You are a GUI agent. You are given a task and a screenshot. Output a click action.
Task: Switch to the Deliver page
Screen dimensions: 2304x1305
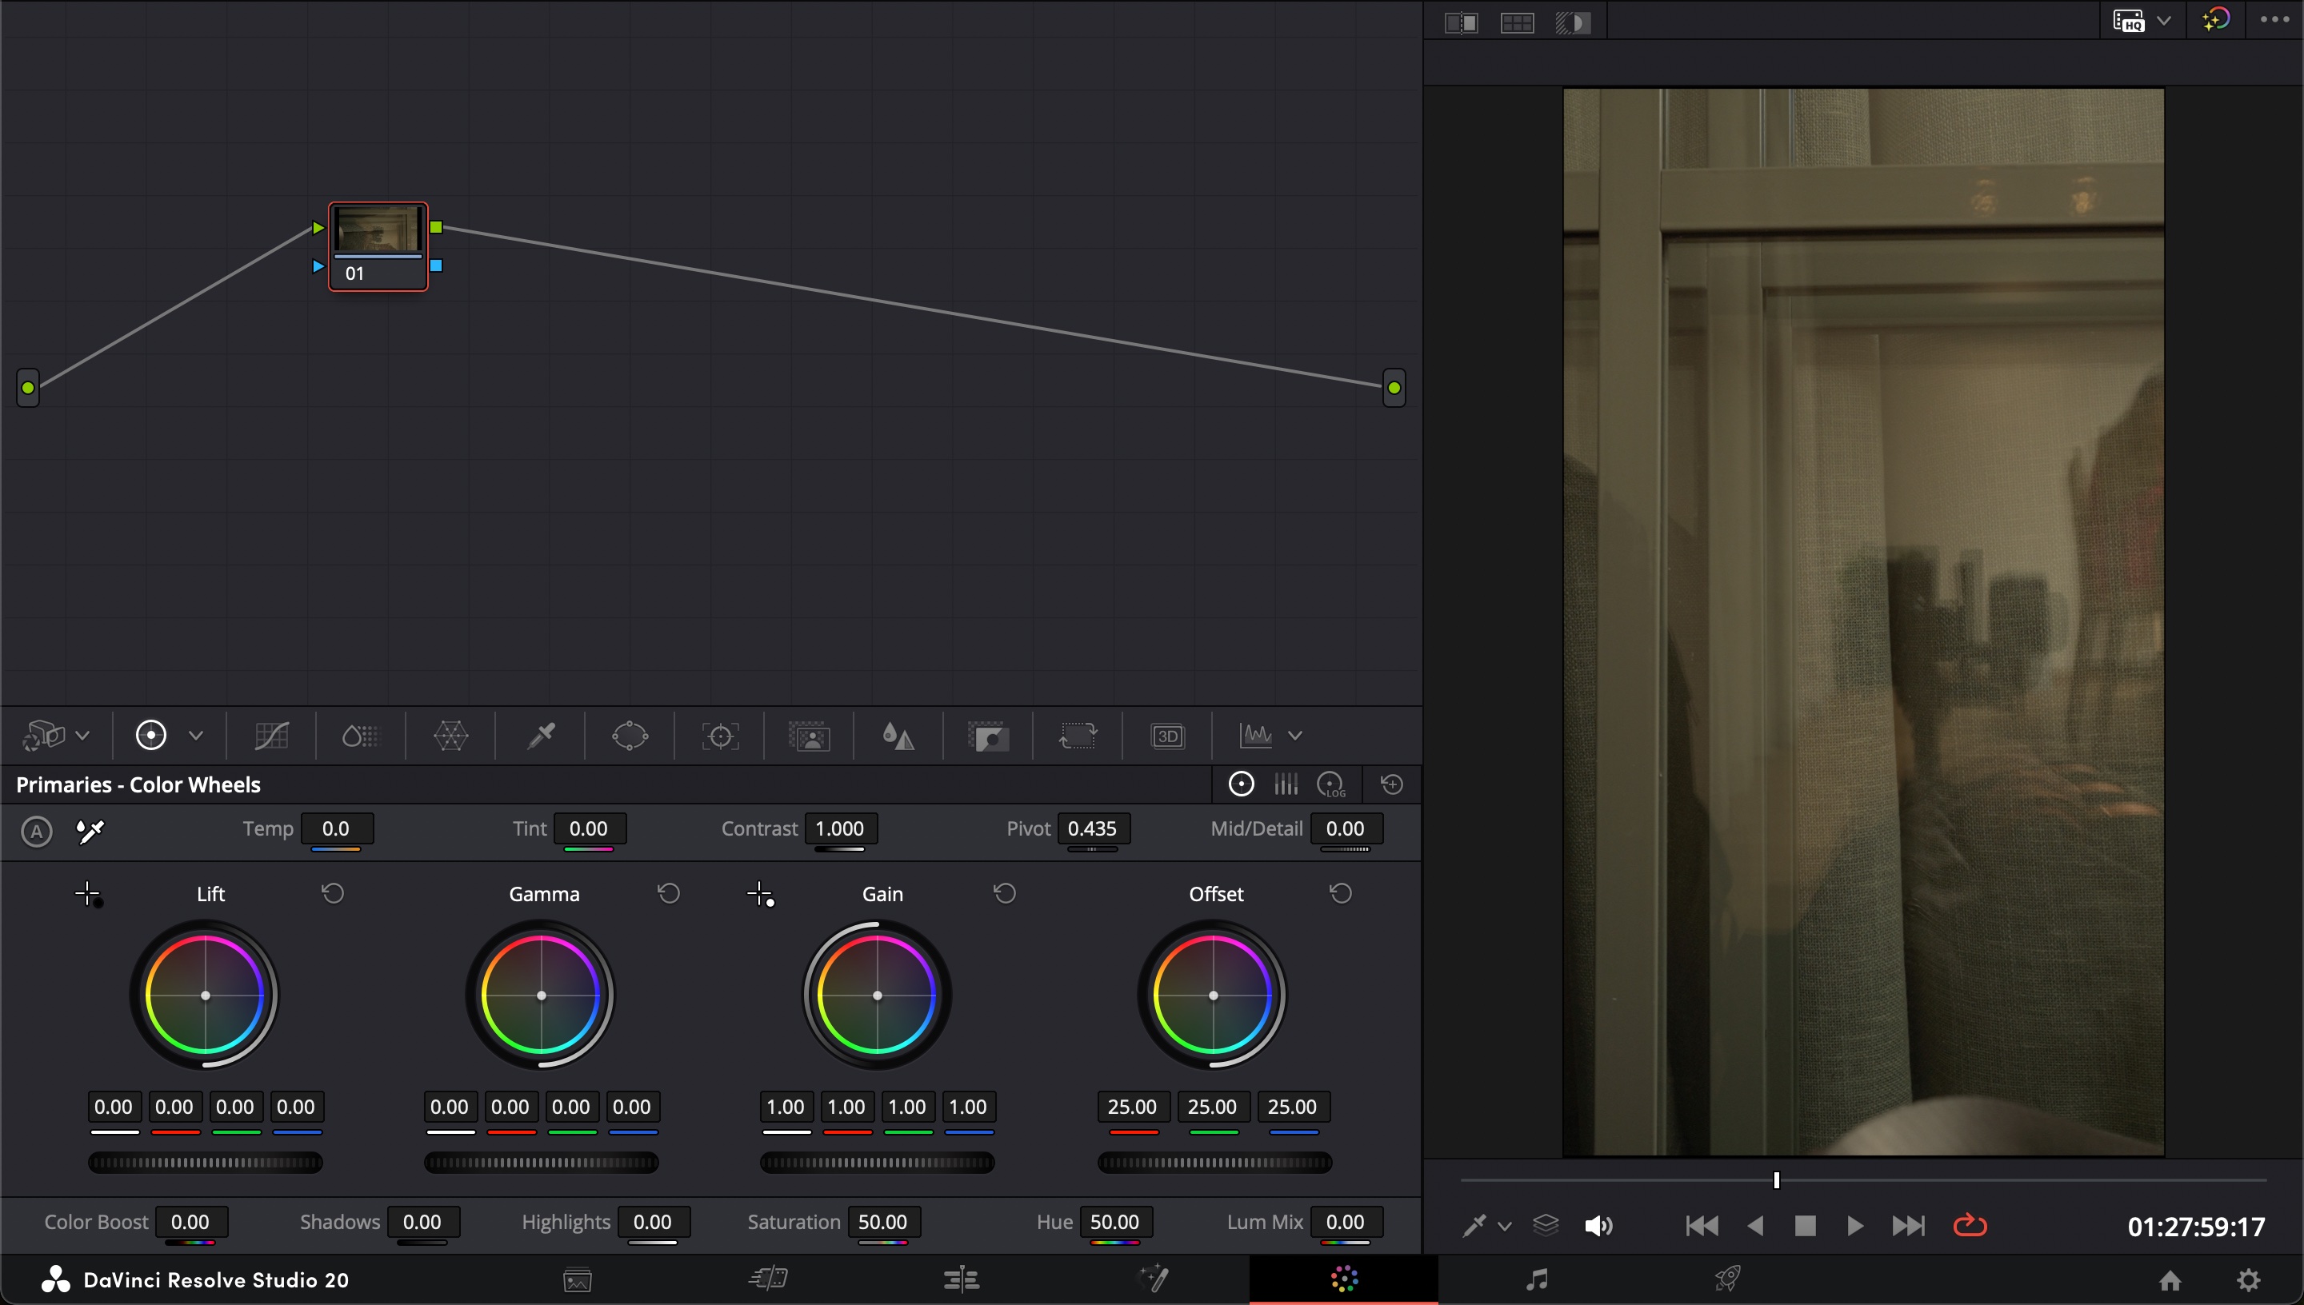pyautogui.click(x=1727, y=1279)
